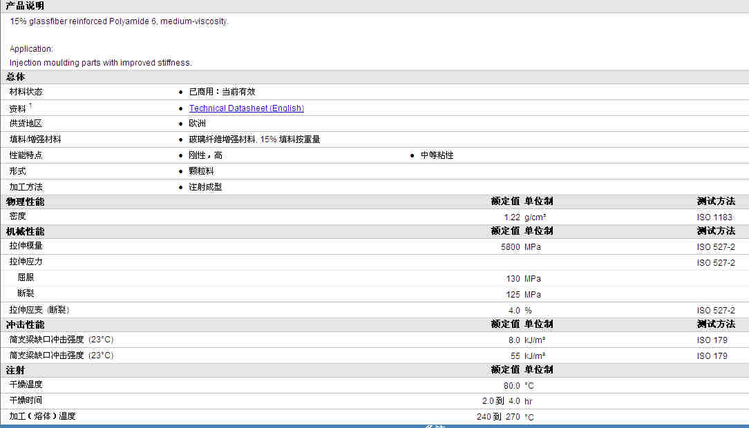Select the 加工（熔体）温度 label
This screenshot has width=749, height=428.
point(43,416)
